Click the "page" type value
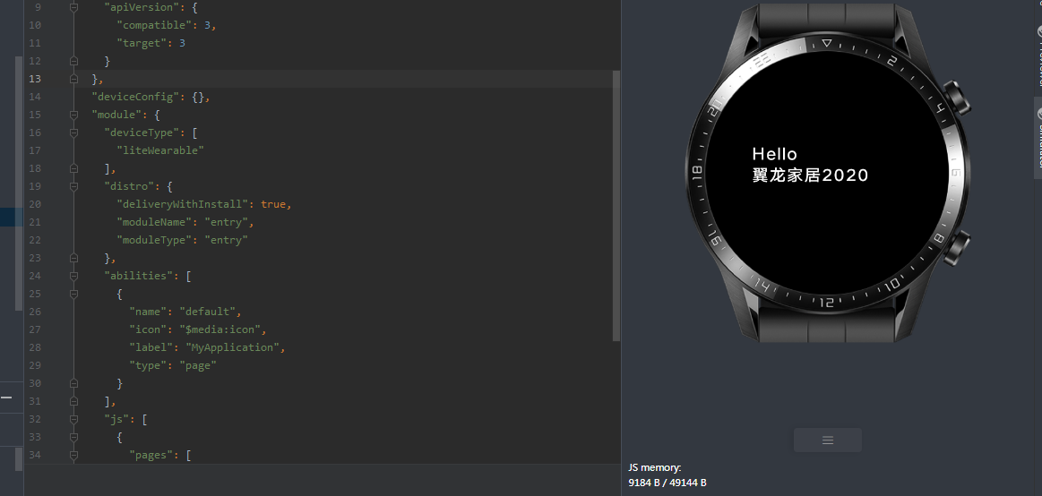 [198, 366]
